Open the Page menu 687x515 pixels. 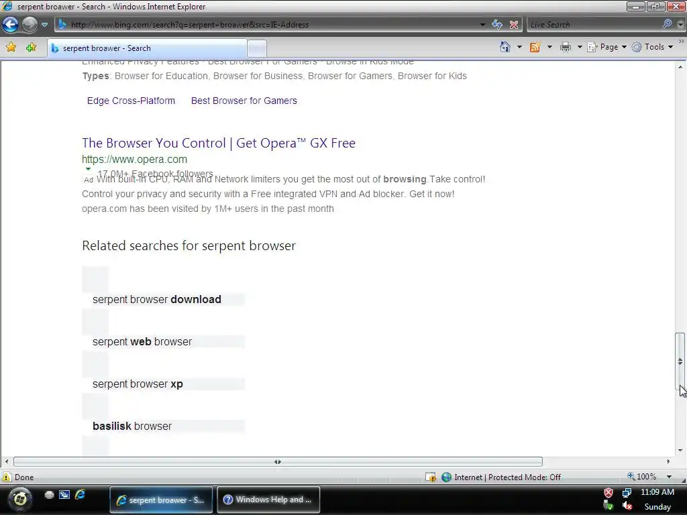click(x=606, y=47)
